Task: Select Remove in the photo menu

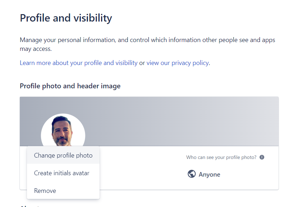Action: [45, 191]
